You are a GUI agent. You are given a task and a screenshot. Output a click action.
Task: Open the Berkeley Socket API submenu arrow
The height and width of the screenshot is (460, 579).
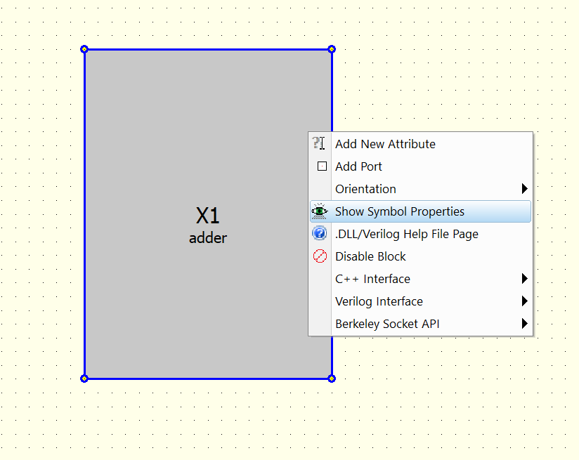(524, 324)
